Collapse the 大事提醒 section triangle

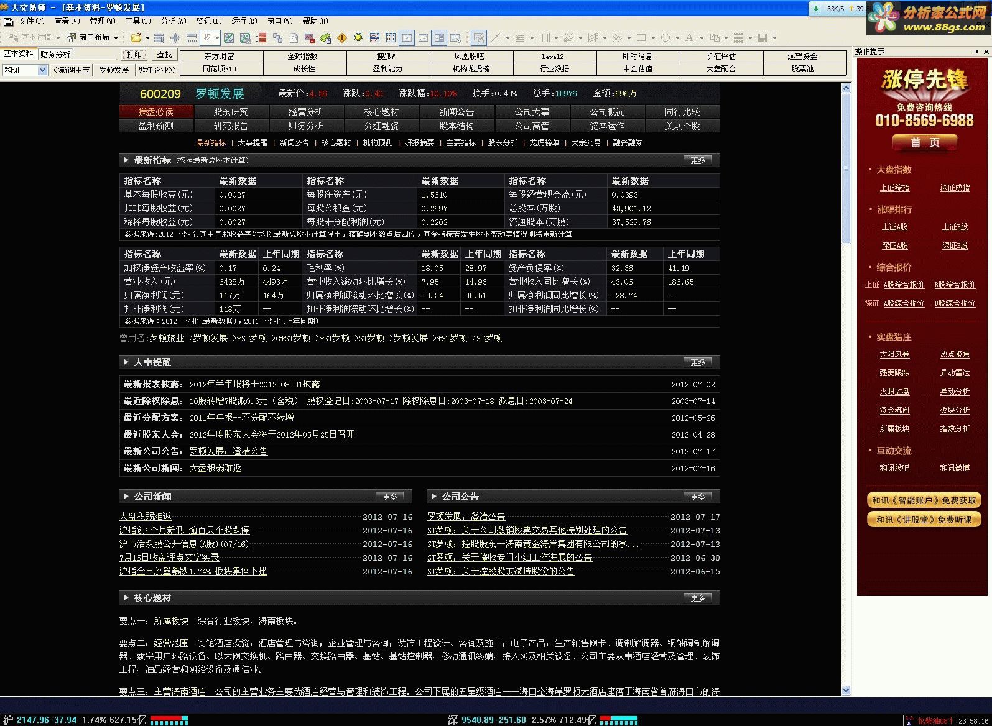click(x=126, y=362)
